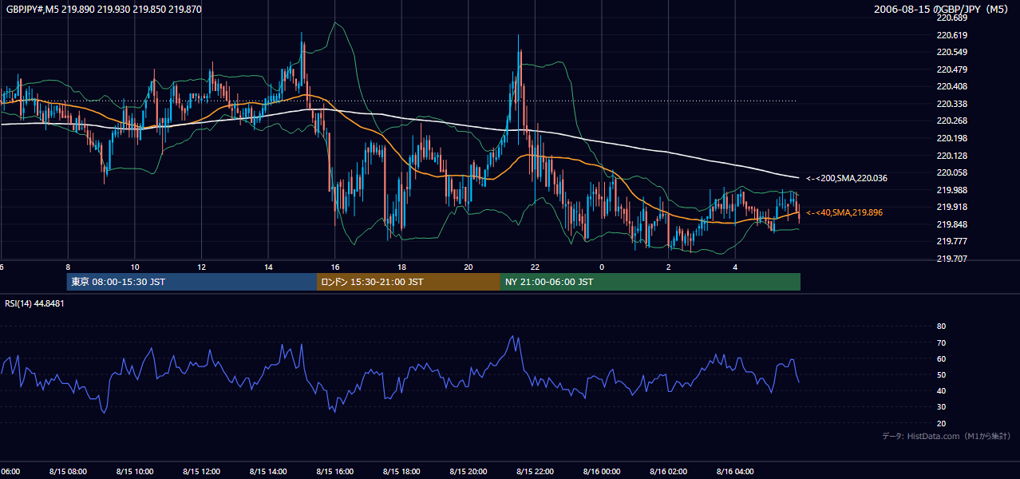
Task: Click RSI scale value 20
Action: (x=941, y=423)
